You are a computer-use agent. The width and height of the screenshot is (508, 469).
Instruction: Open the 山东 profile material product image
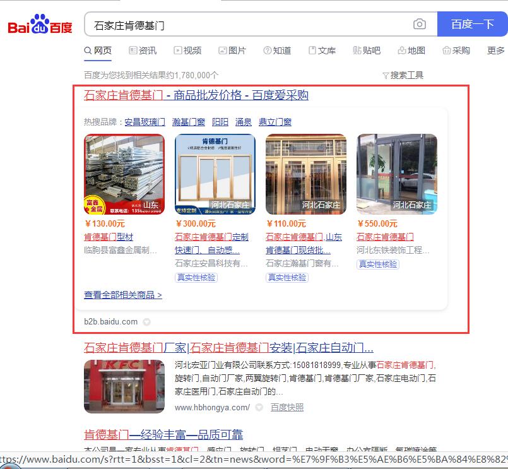click(x=124, y=174)
